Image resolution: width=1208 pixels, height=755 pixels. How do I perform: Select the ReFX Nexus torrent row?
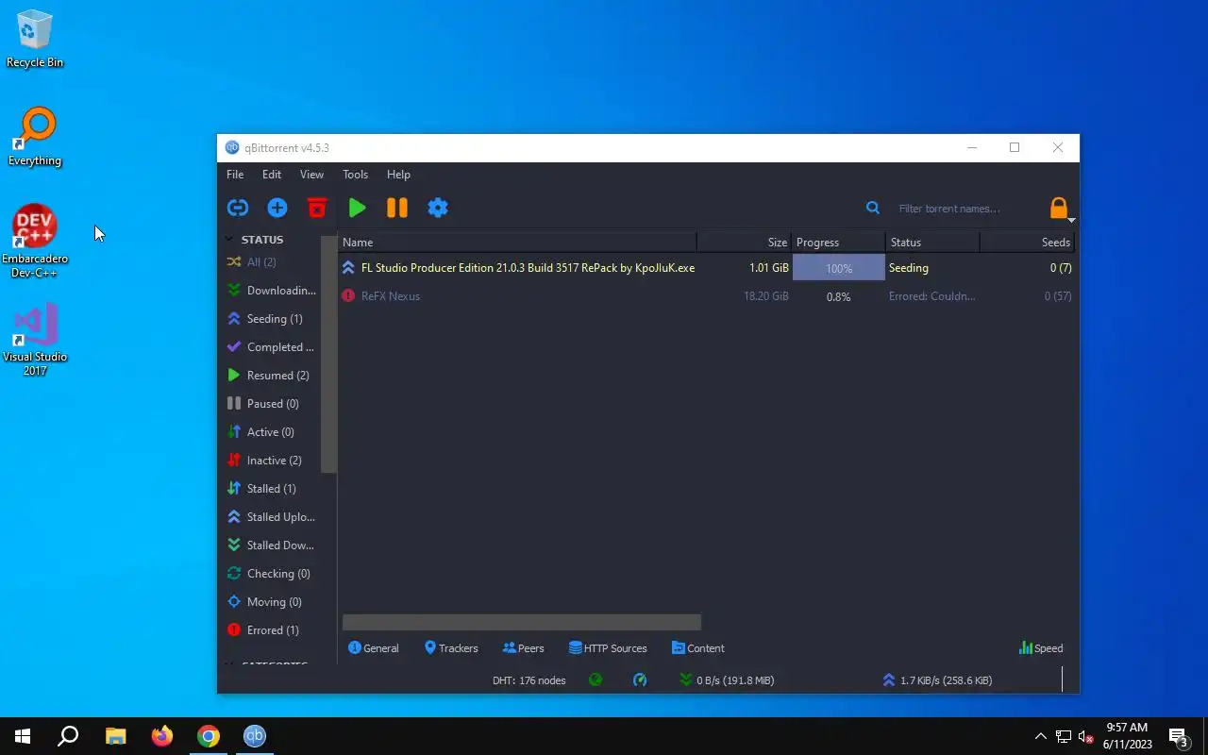point(707,296)
